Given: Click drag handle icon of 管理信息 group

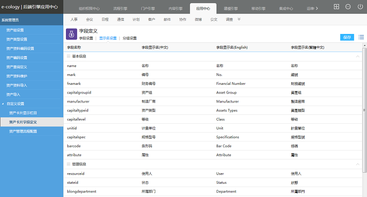Looking at the screenshot, I should click(x=69, y=164).
